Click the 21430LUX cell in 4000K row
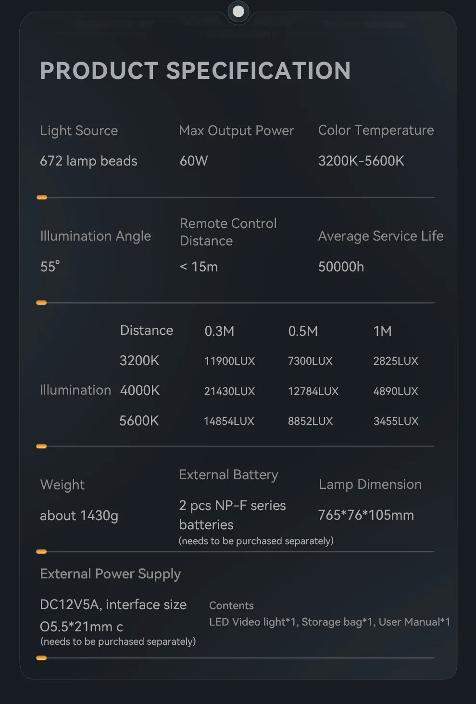 [229, 391]
